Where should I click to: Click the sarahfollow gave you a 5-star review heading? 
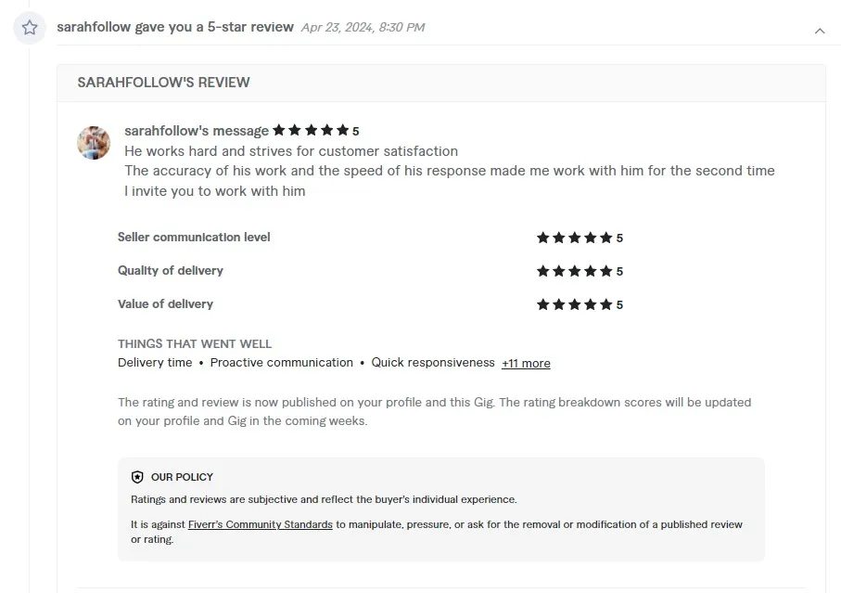(x=176, y=26)
